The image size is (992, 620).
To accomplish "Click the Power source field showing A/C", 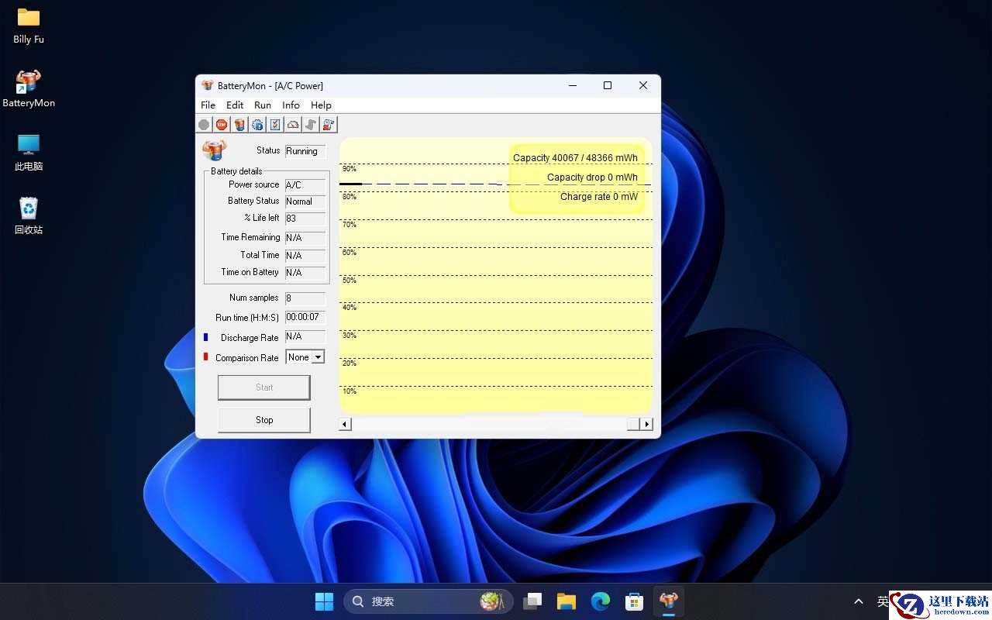I will click(x=305, y=185).
